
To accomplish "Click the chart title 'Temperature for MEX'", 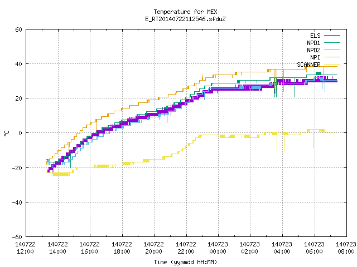I will pyautogui.click(x=185, y=12).
